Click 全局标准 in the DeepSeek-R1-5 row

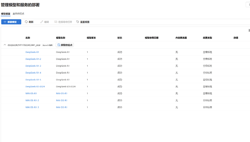(208, 80)
